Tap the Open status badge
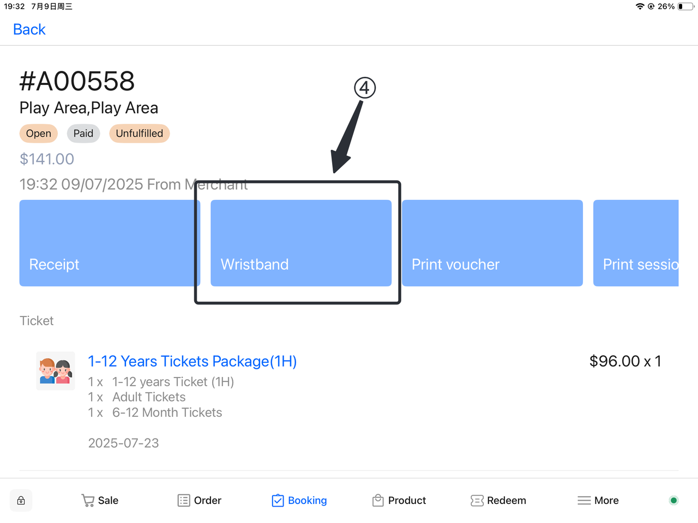 39,133
